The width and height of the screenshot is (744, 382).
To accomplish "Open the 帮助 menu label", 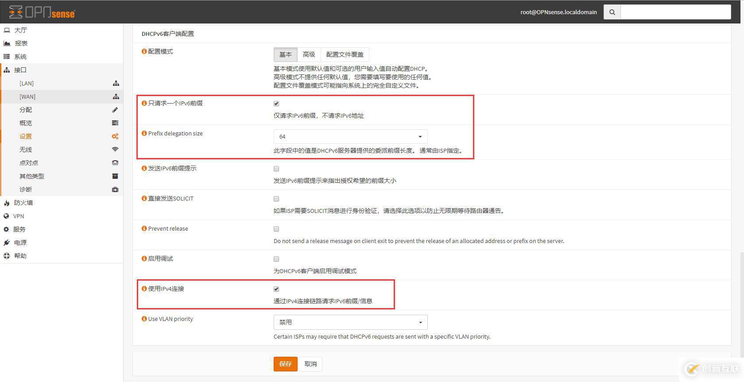I will 20,256.
